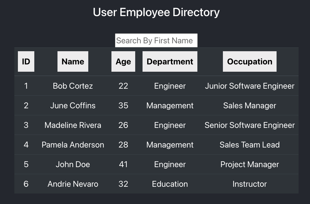Click ID 4 in Pamela Anderson row
Screen dimensions: 310x204
26,145
